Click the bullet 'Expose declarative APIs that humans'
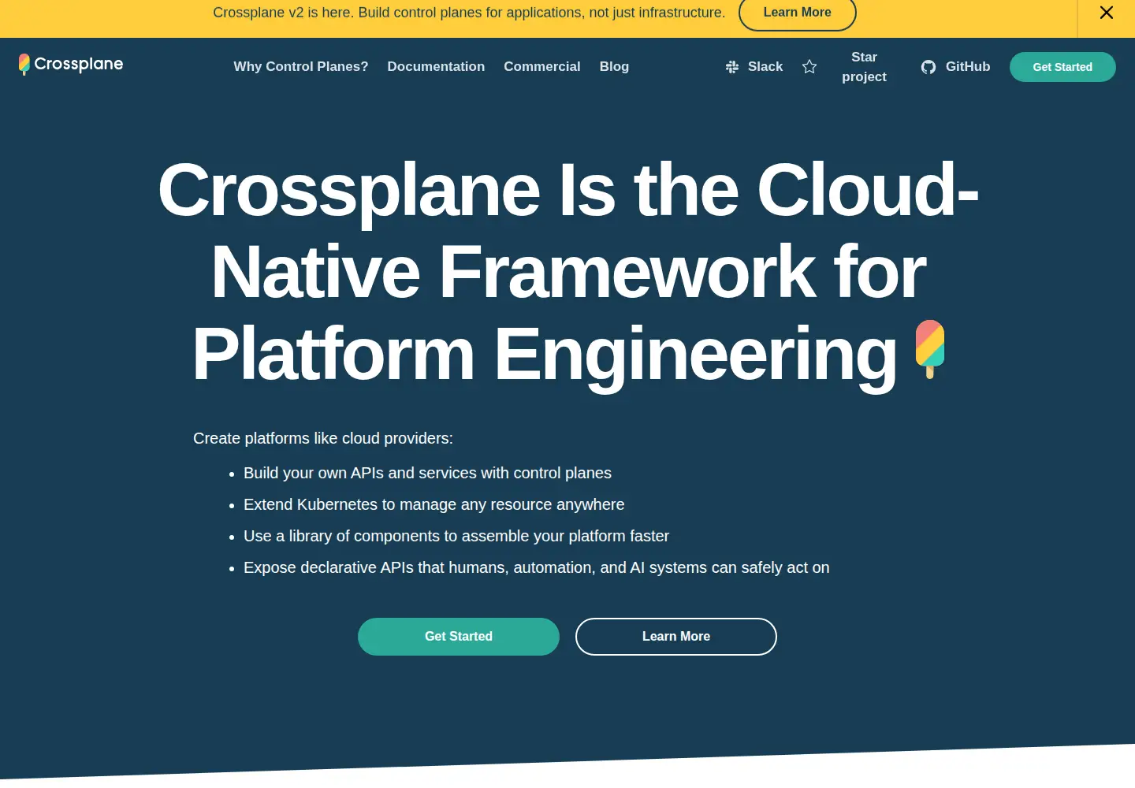This screenshot has width=1135, height=788. pyautogui.click(x=537, y=567)
